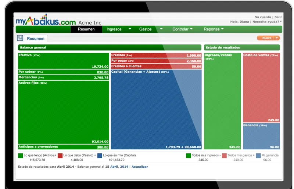
Task: Select the Activos fijos block
Action: (63, 112)
